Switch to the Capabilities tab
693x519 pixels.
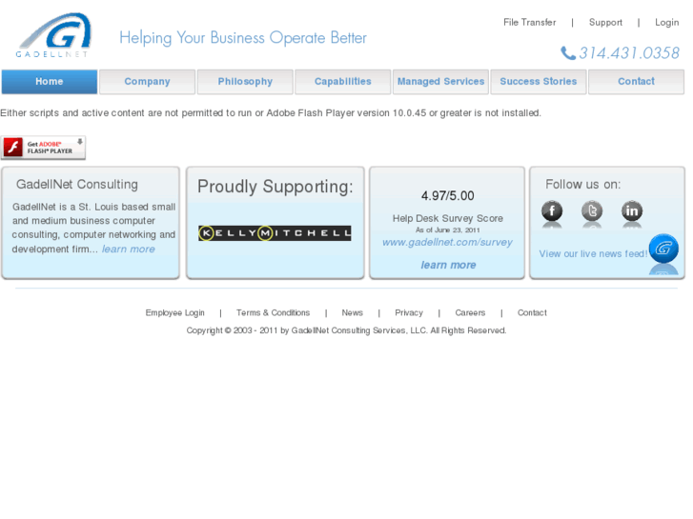point(343,82)
